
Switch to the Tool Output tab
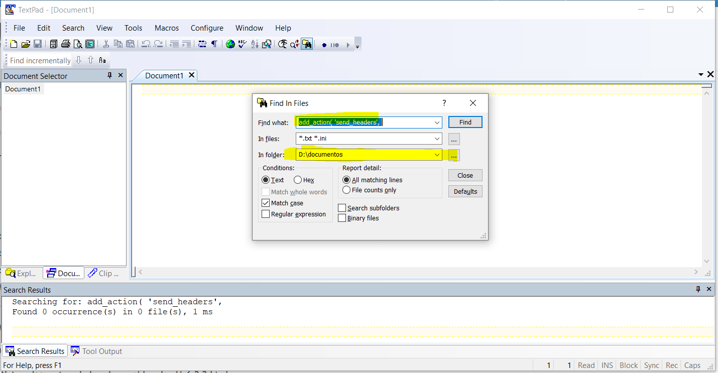pos(96,351)
